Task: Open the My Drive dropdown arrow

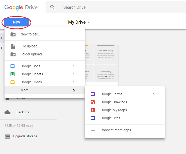Action: (x=89, y=22)
